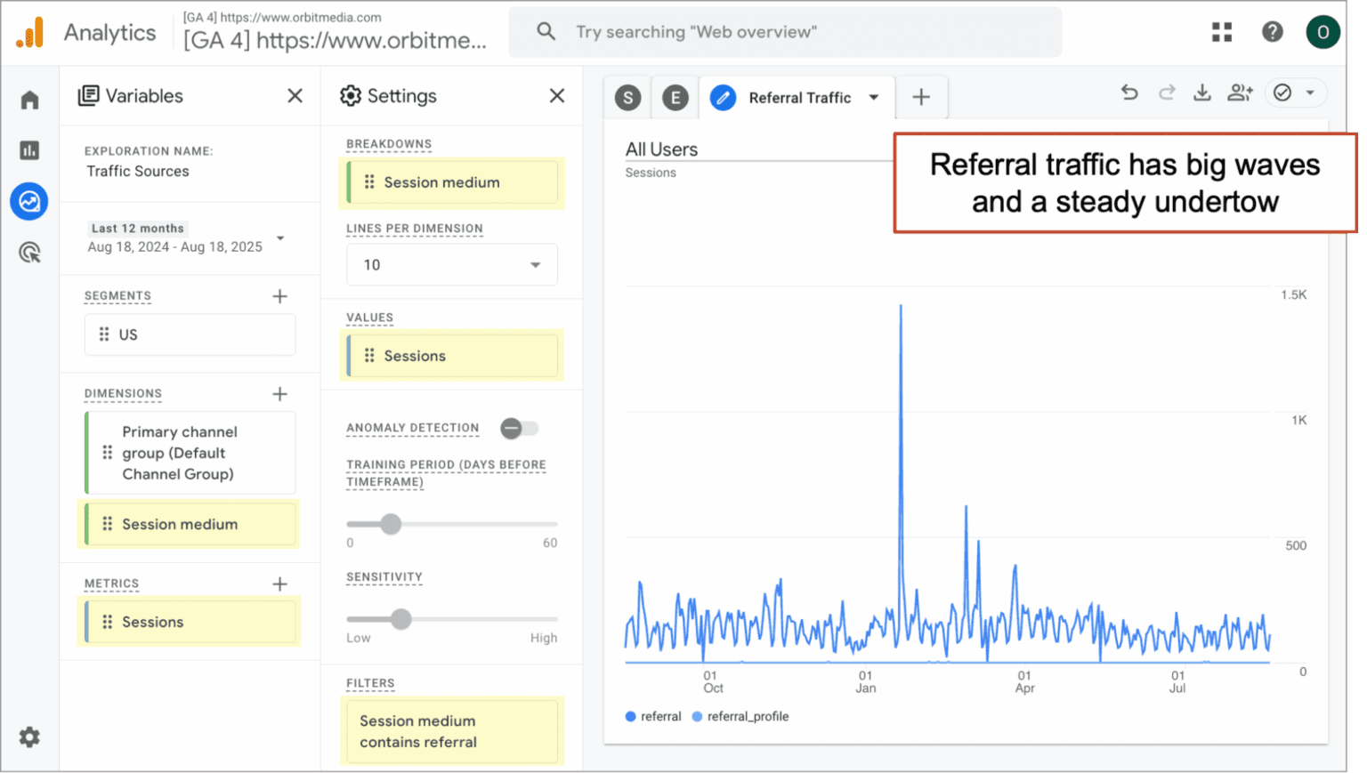Image resolution: width=1367 pixels, height=773 pixels.
Task: Click the search field at top
Action: pyautogui.click(x=785, y=32)
